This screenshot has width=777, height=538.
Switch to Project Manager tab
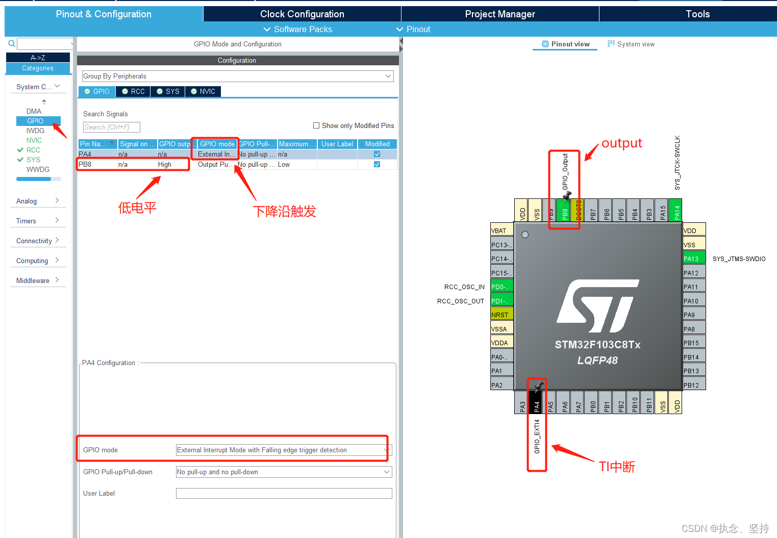point(500,14)
